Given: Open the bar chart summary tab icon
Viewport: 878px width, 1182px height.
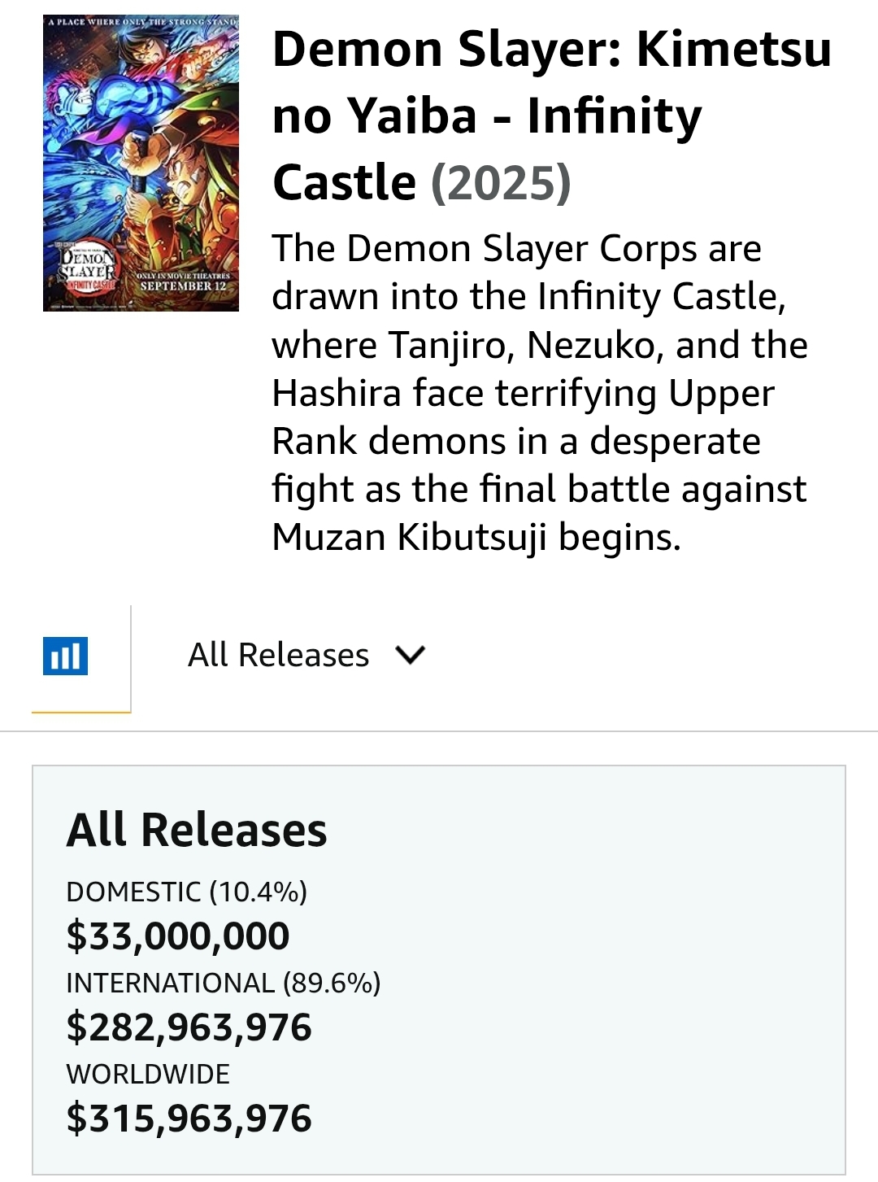Looking at the screenshot, I should [x=65, y=656].
